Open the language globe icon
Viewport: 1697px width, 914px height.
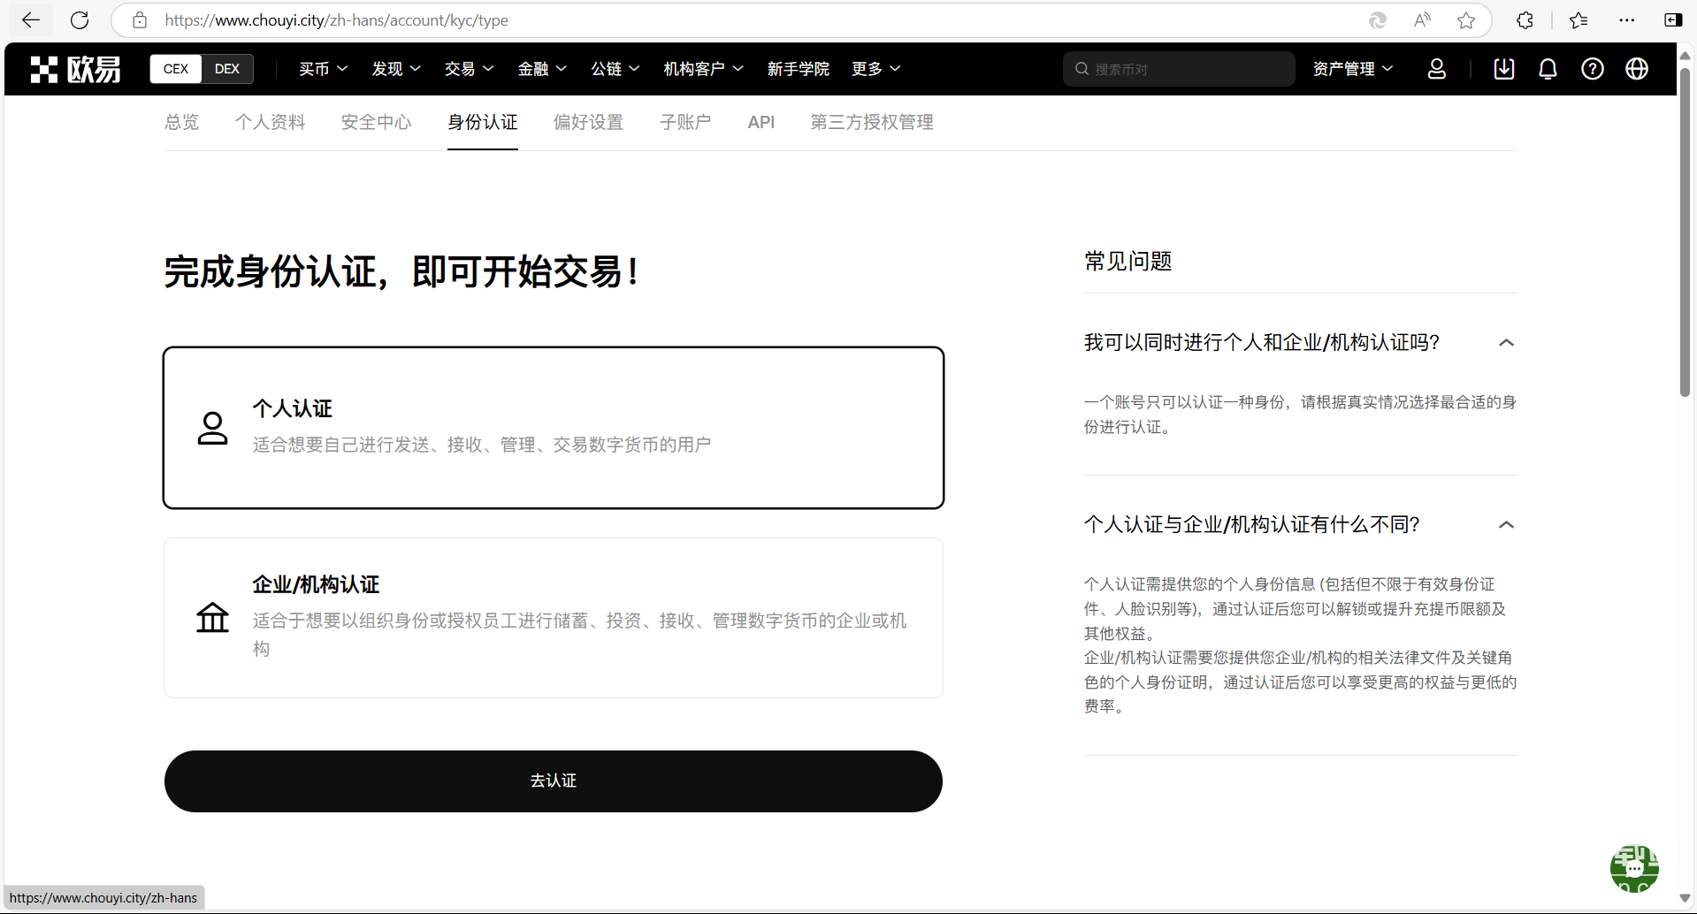(1636, 69)
